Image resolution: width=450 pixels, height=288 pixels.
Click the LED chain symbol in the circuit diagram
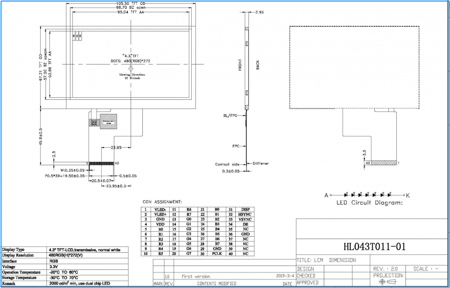coord(367,195)
